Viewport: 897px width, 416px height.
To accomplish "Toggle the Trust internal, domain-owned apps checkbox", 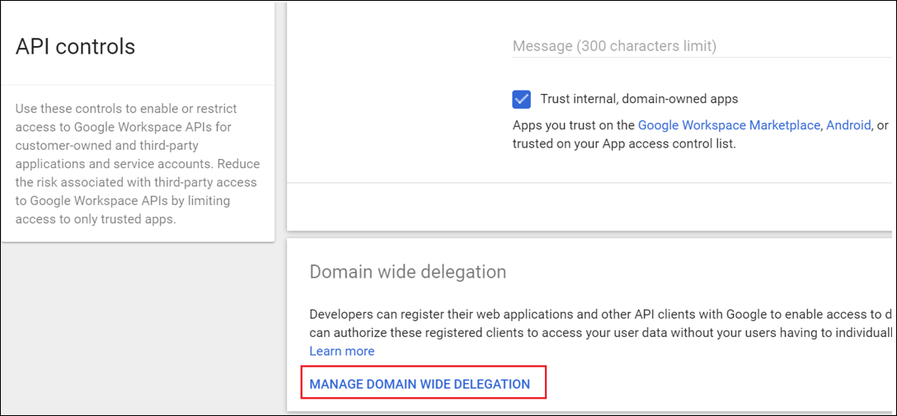I will click(x=522, y=99).
